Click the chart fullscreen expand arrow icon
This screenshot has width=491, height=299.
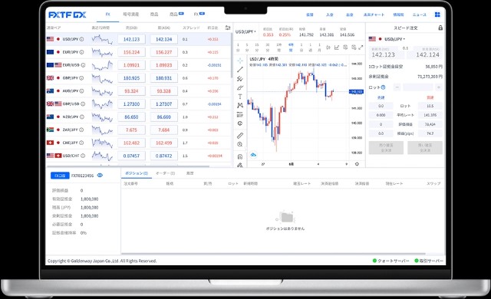tap(361, 48)
